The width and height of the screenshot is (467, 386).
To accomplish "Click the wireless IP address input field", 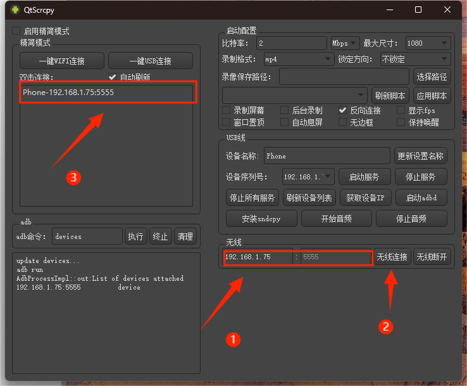I will coord(258,257).
